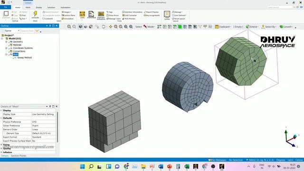This screenshot has height=171, width=304.
Task: Click the Find tool in Outline group
Action: 23,15
